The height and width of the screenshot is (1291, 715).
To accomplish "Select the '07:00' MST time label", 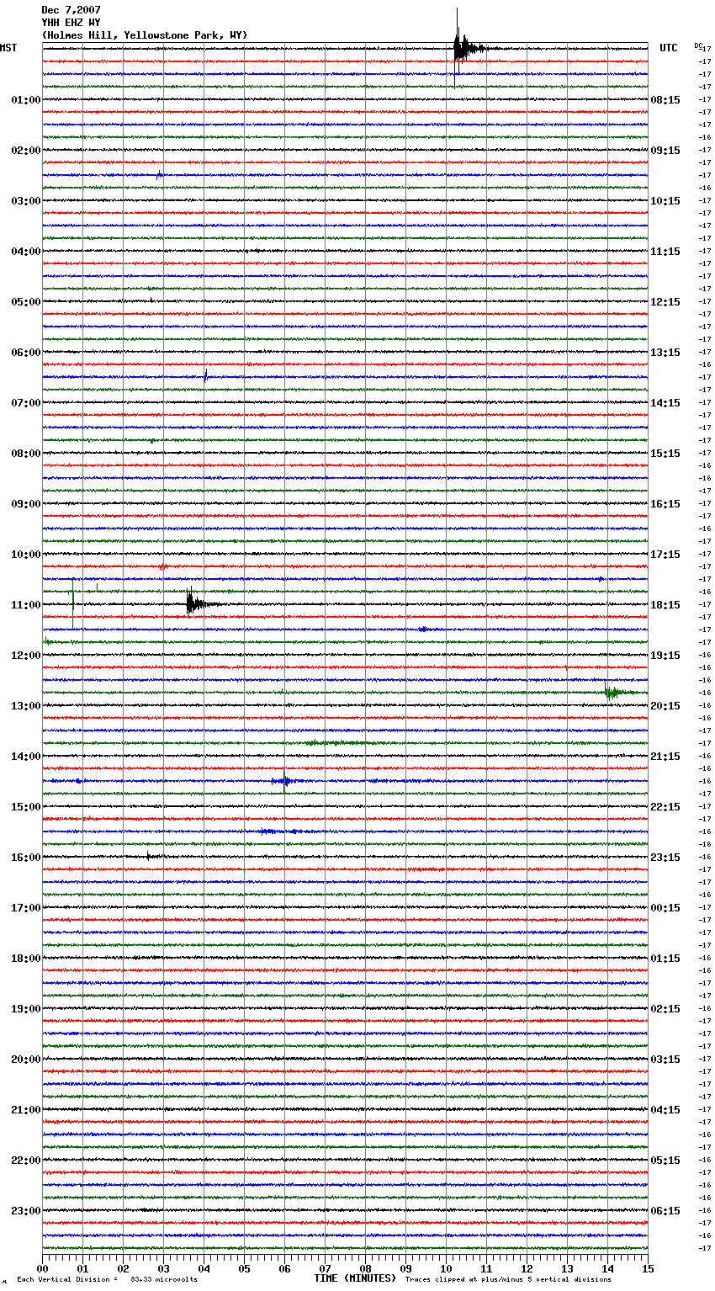I will click(x=26, y=403).
